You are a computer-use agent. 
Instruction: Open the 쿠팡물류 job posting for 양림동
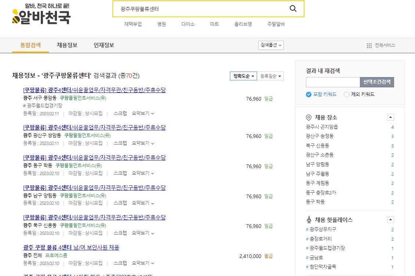[94, 188]
